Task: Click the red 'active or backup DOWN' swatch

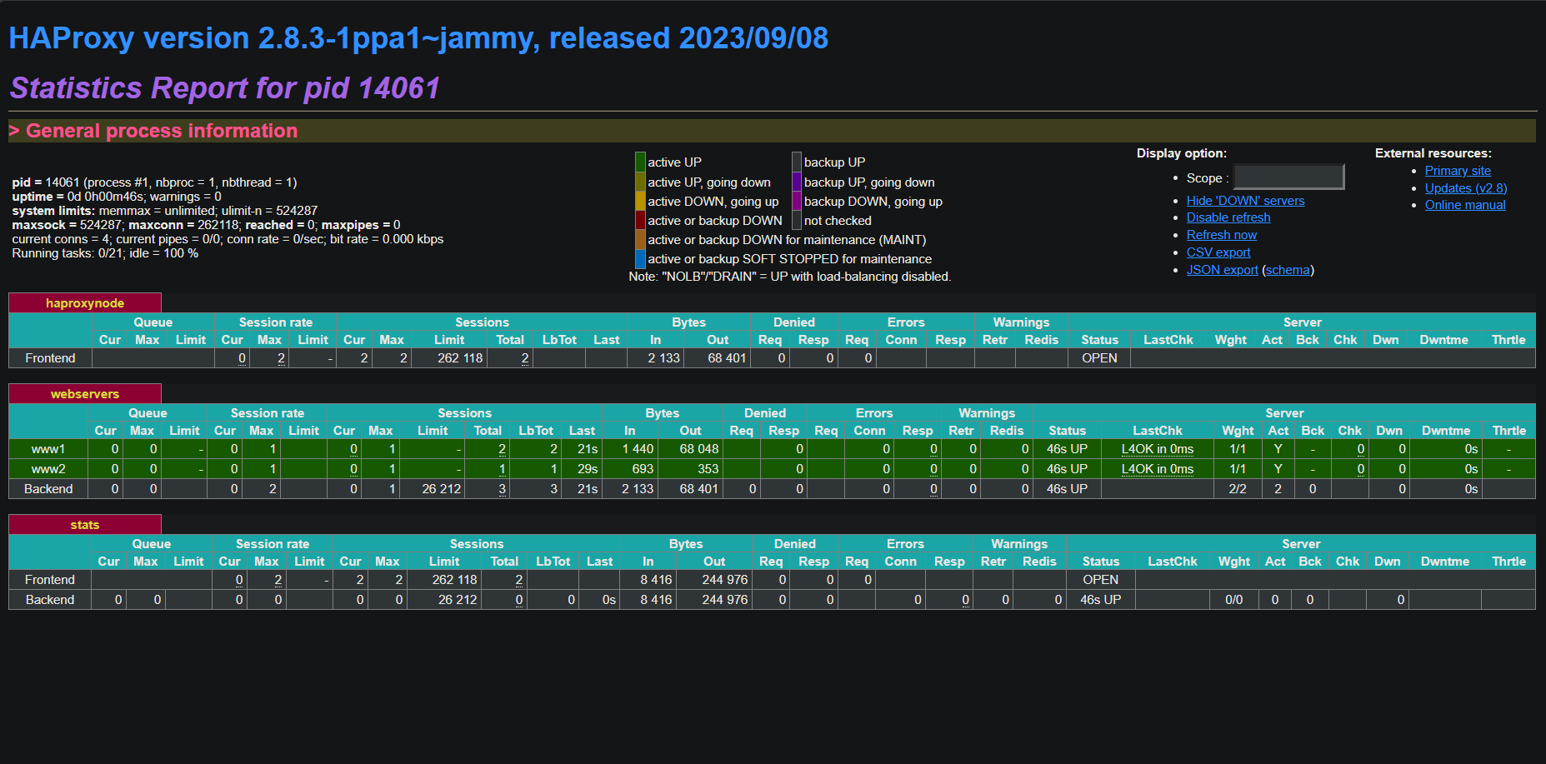Action: coord(640,220)
